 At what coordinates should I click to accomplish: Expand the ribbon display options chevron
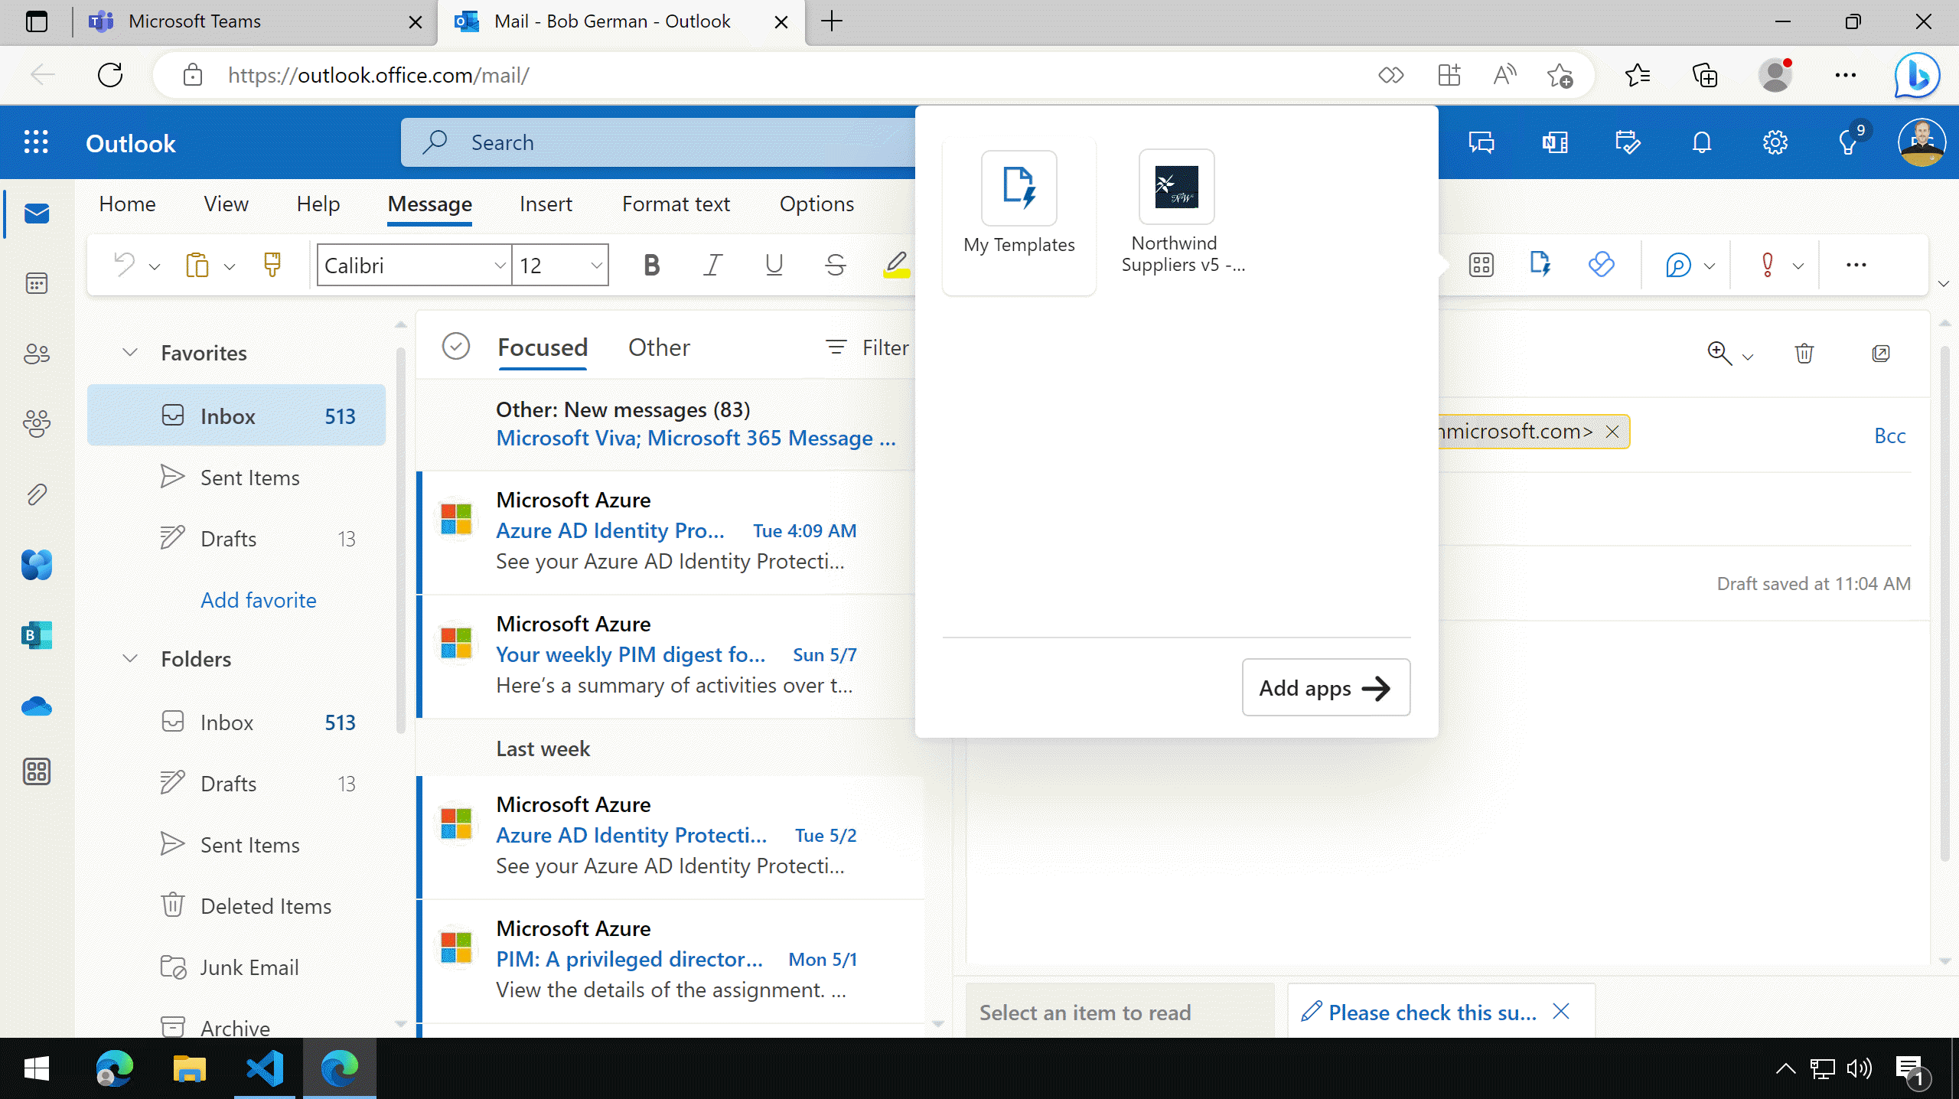tap(1944, 284)
